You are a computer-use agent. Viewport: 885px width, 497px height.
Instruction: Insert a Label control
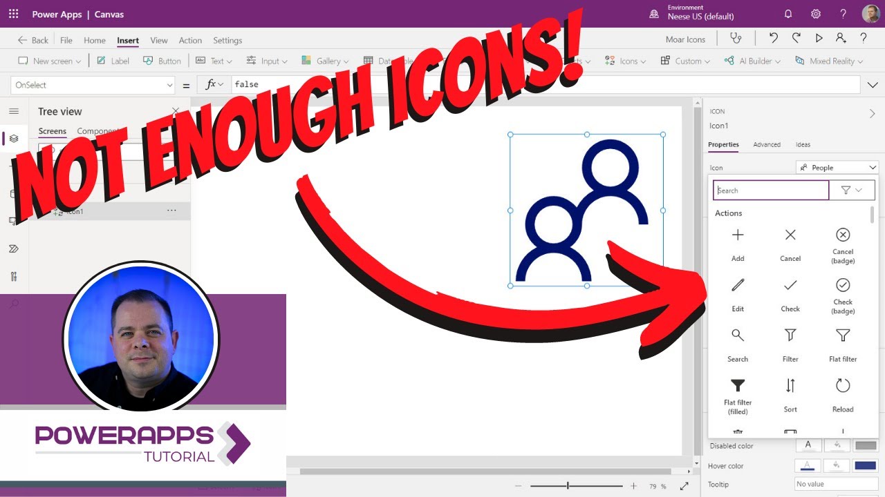[x=113, y=61]
